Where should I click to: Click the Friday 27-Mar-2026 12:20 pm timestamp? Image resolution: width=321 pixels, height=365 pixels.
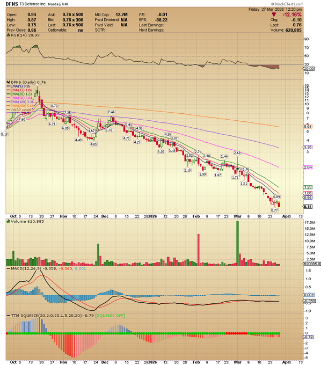(275, 9)
